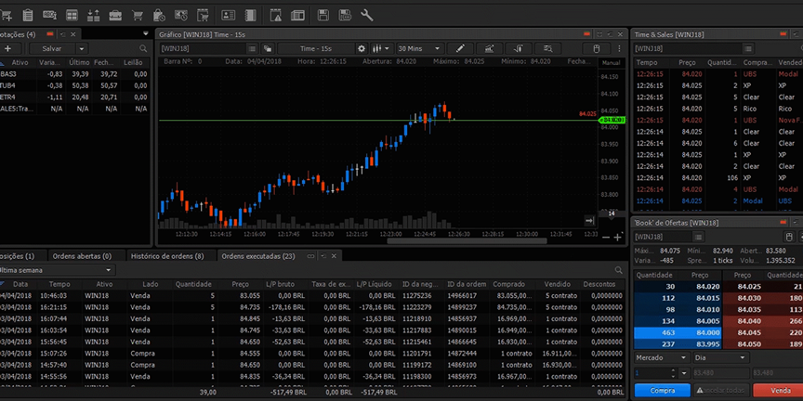
Task: Open the chart indicators icon
Action: coord(490,48)
